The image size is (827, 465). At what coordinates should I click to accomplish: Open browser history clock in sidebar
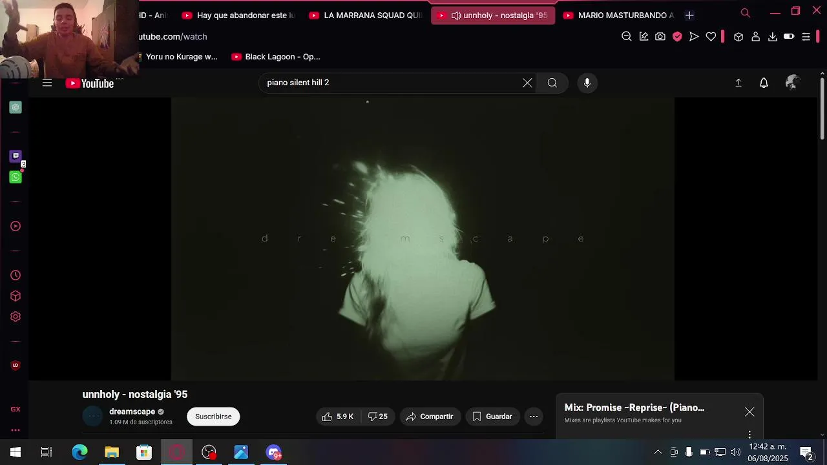pos(16,275)
